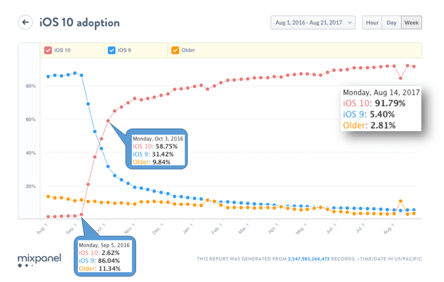Toggle the Older series checkbox
444x282 pixels.
pyautogui.click(x=175, y=50)
